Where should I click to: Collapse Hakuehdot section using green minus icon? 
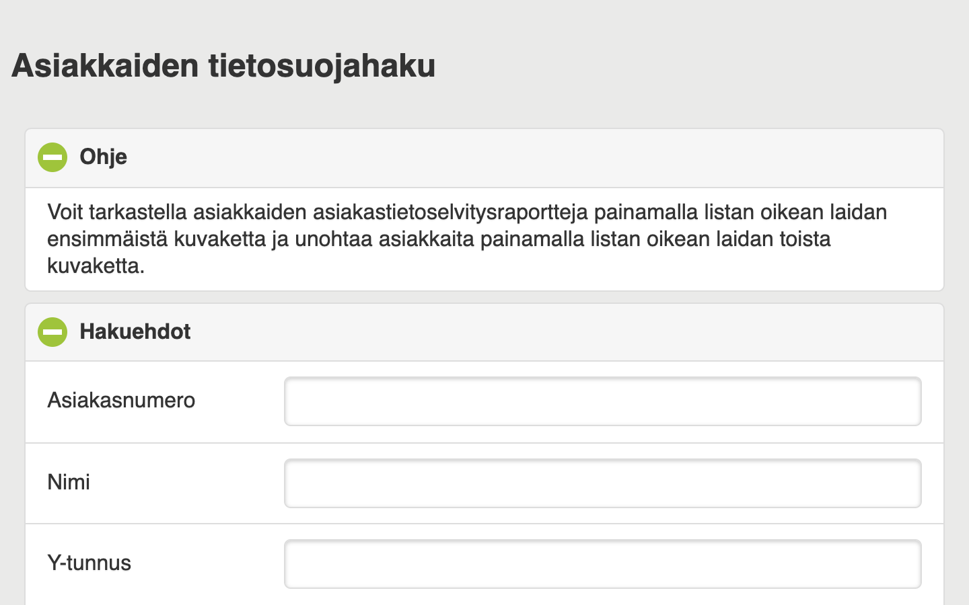(x=52, y=332)
